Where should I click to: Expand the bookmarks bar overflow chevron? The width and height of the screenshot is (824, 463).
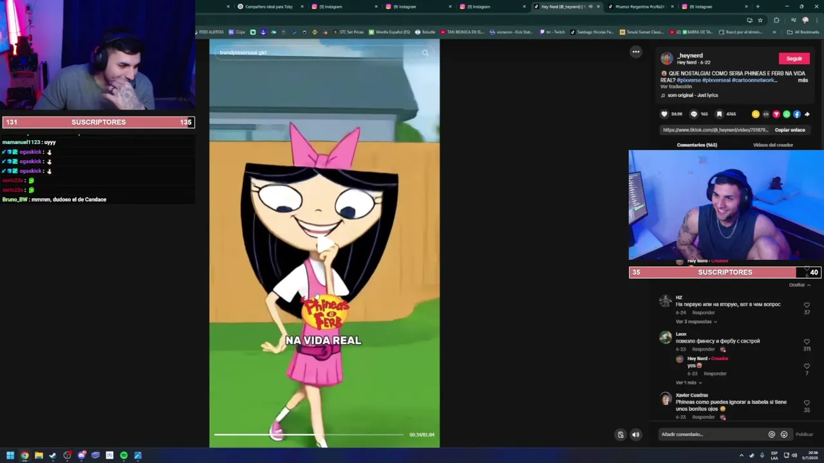tap(774, 32)
